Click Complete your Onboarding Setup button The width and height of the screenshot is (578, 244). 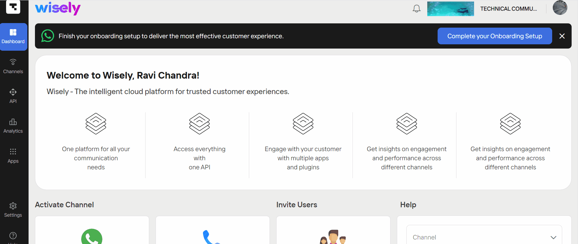click(x=495, y=36)
